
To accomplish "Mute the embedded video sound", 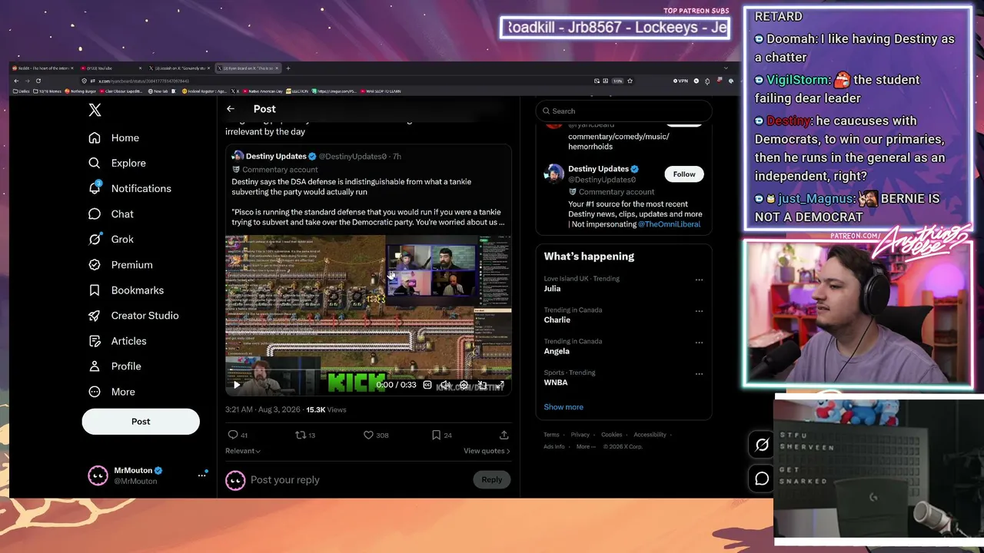I will 445,385.
